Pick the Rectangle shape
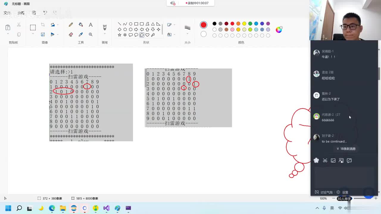 click(136, 24)
